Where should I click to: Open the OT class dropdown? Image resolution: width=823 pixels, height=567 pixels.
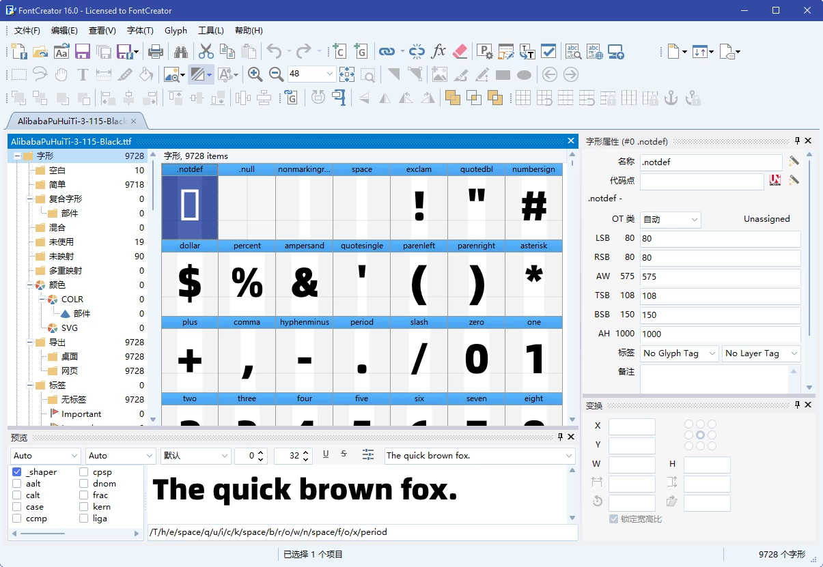[x=671, y=220]
